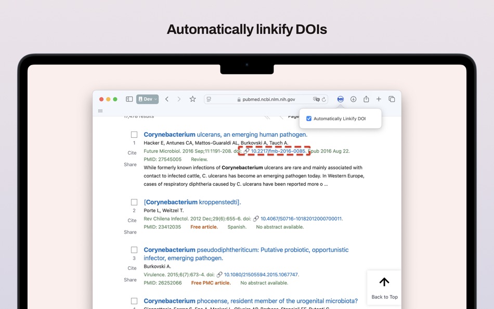494x309 pixels.
Task: Click Share for result 3
Action: click(130, 280)
